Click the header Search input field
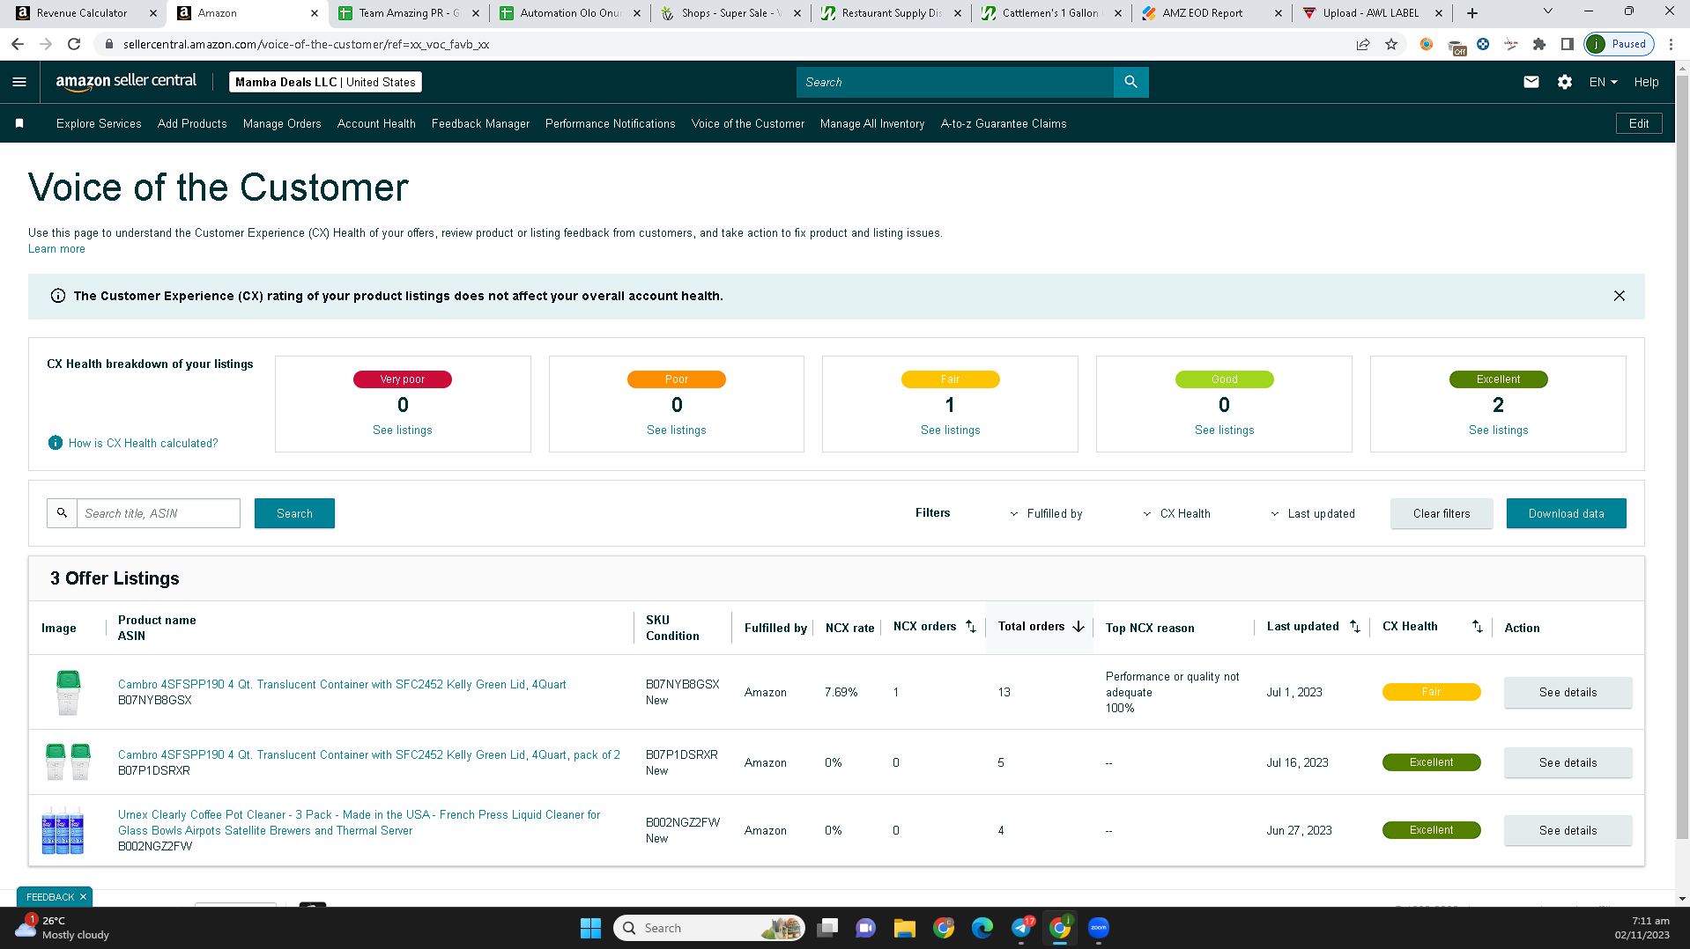Screen dimensions: 1690x949 click(x=955, y=82)
